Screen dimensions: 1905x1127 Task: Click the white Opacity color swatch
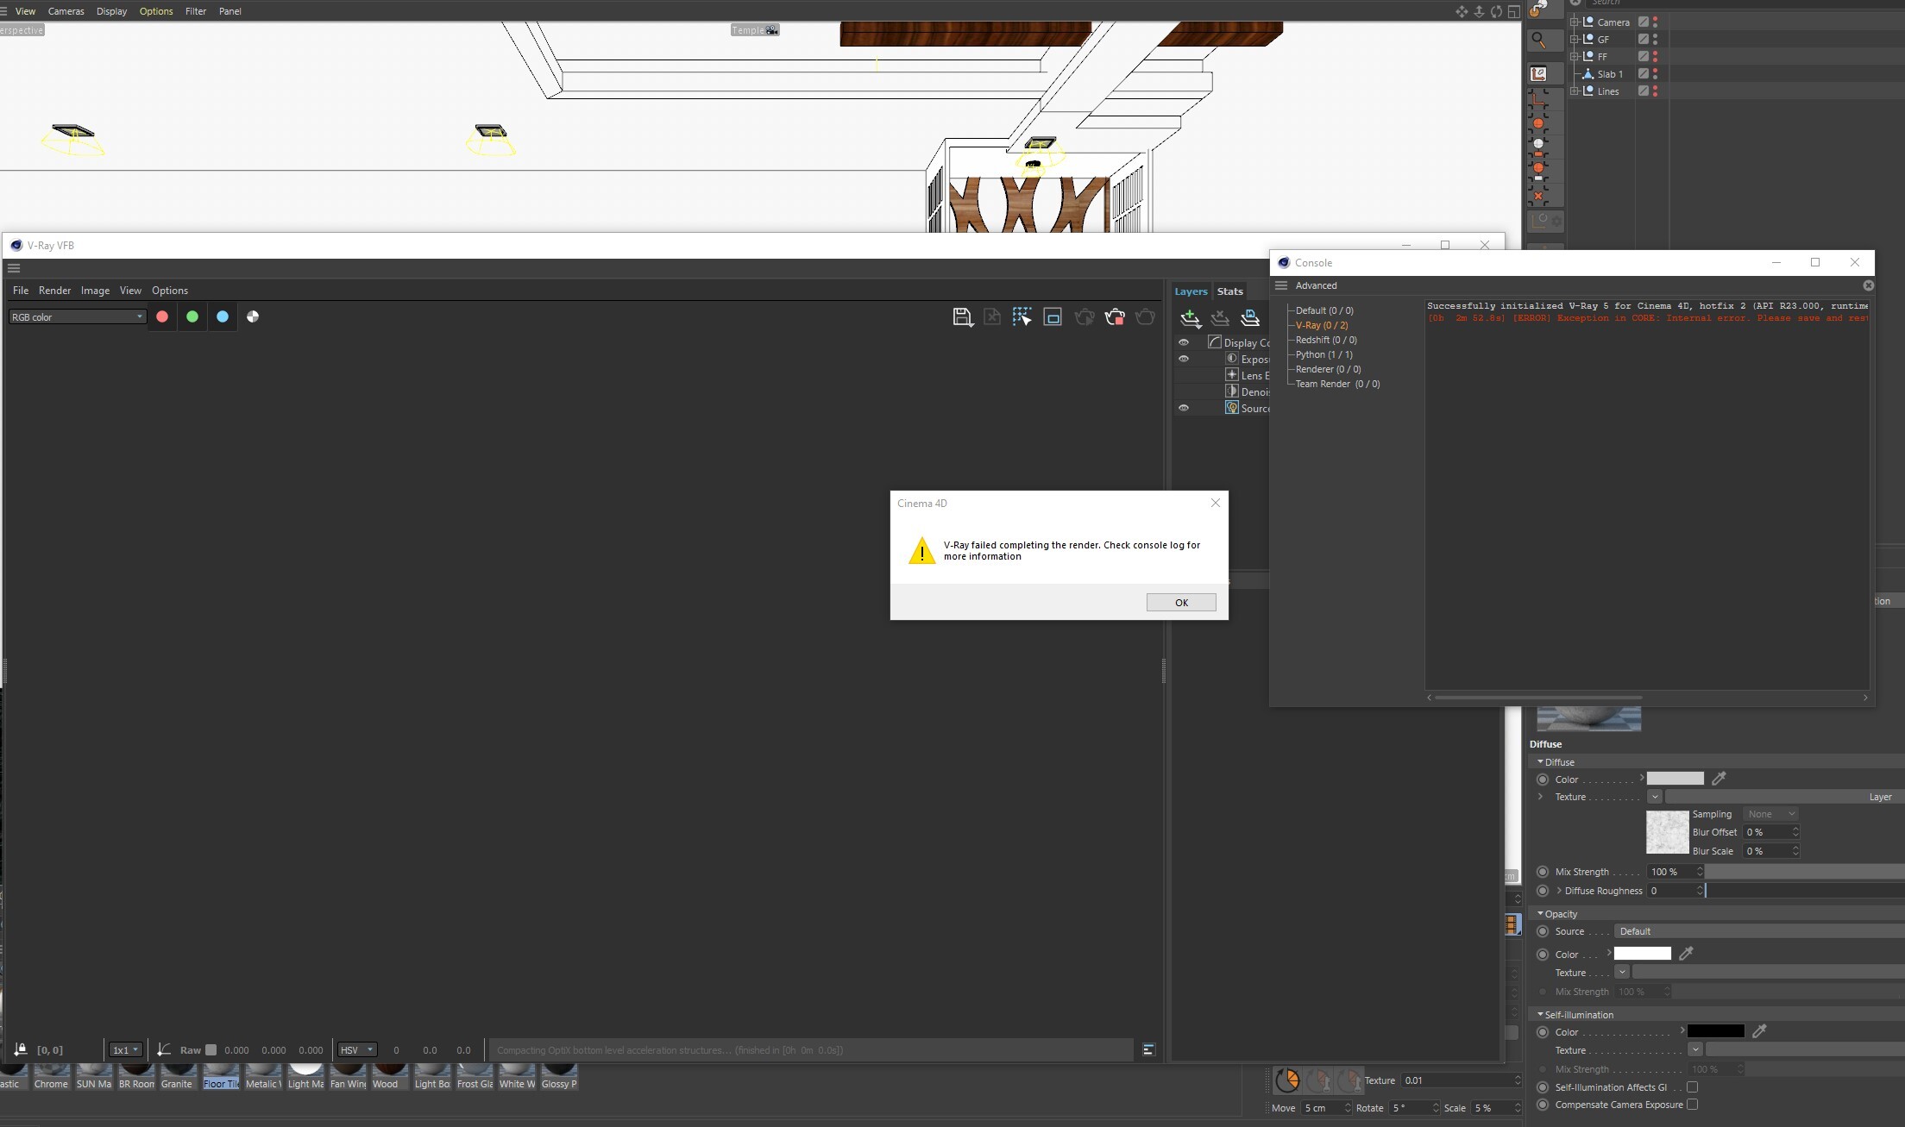1642,954
